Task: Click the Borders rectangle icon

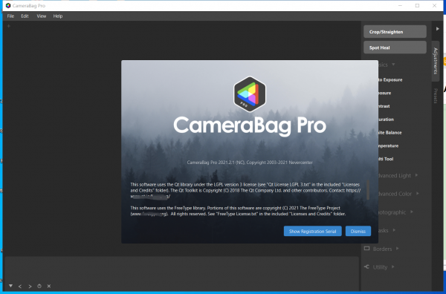Action: (366, 248)
